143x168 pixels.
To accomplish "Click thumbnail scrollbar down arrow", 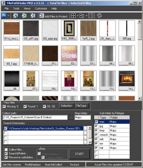I will 139,98.
